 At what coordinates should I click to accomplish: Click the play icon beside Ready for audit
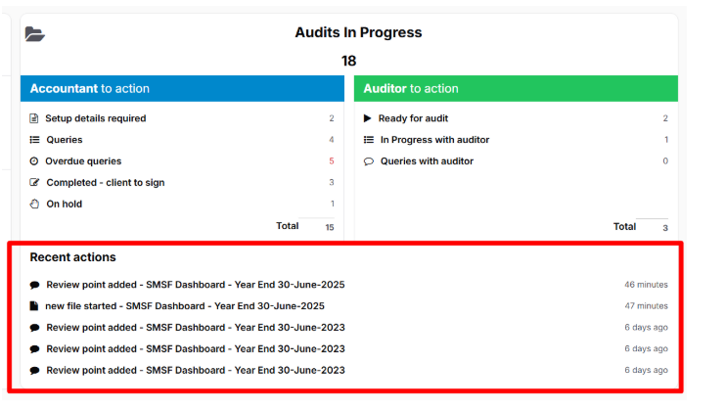point(368,118)
